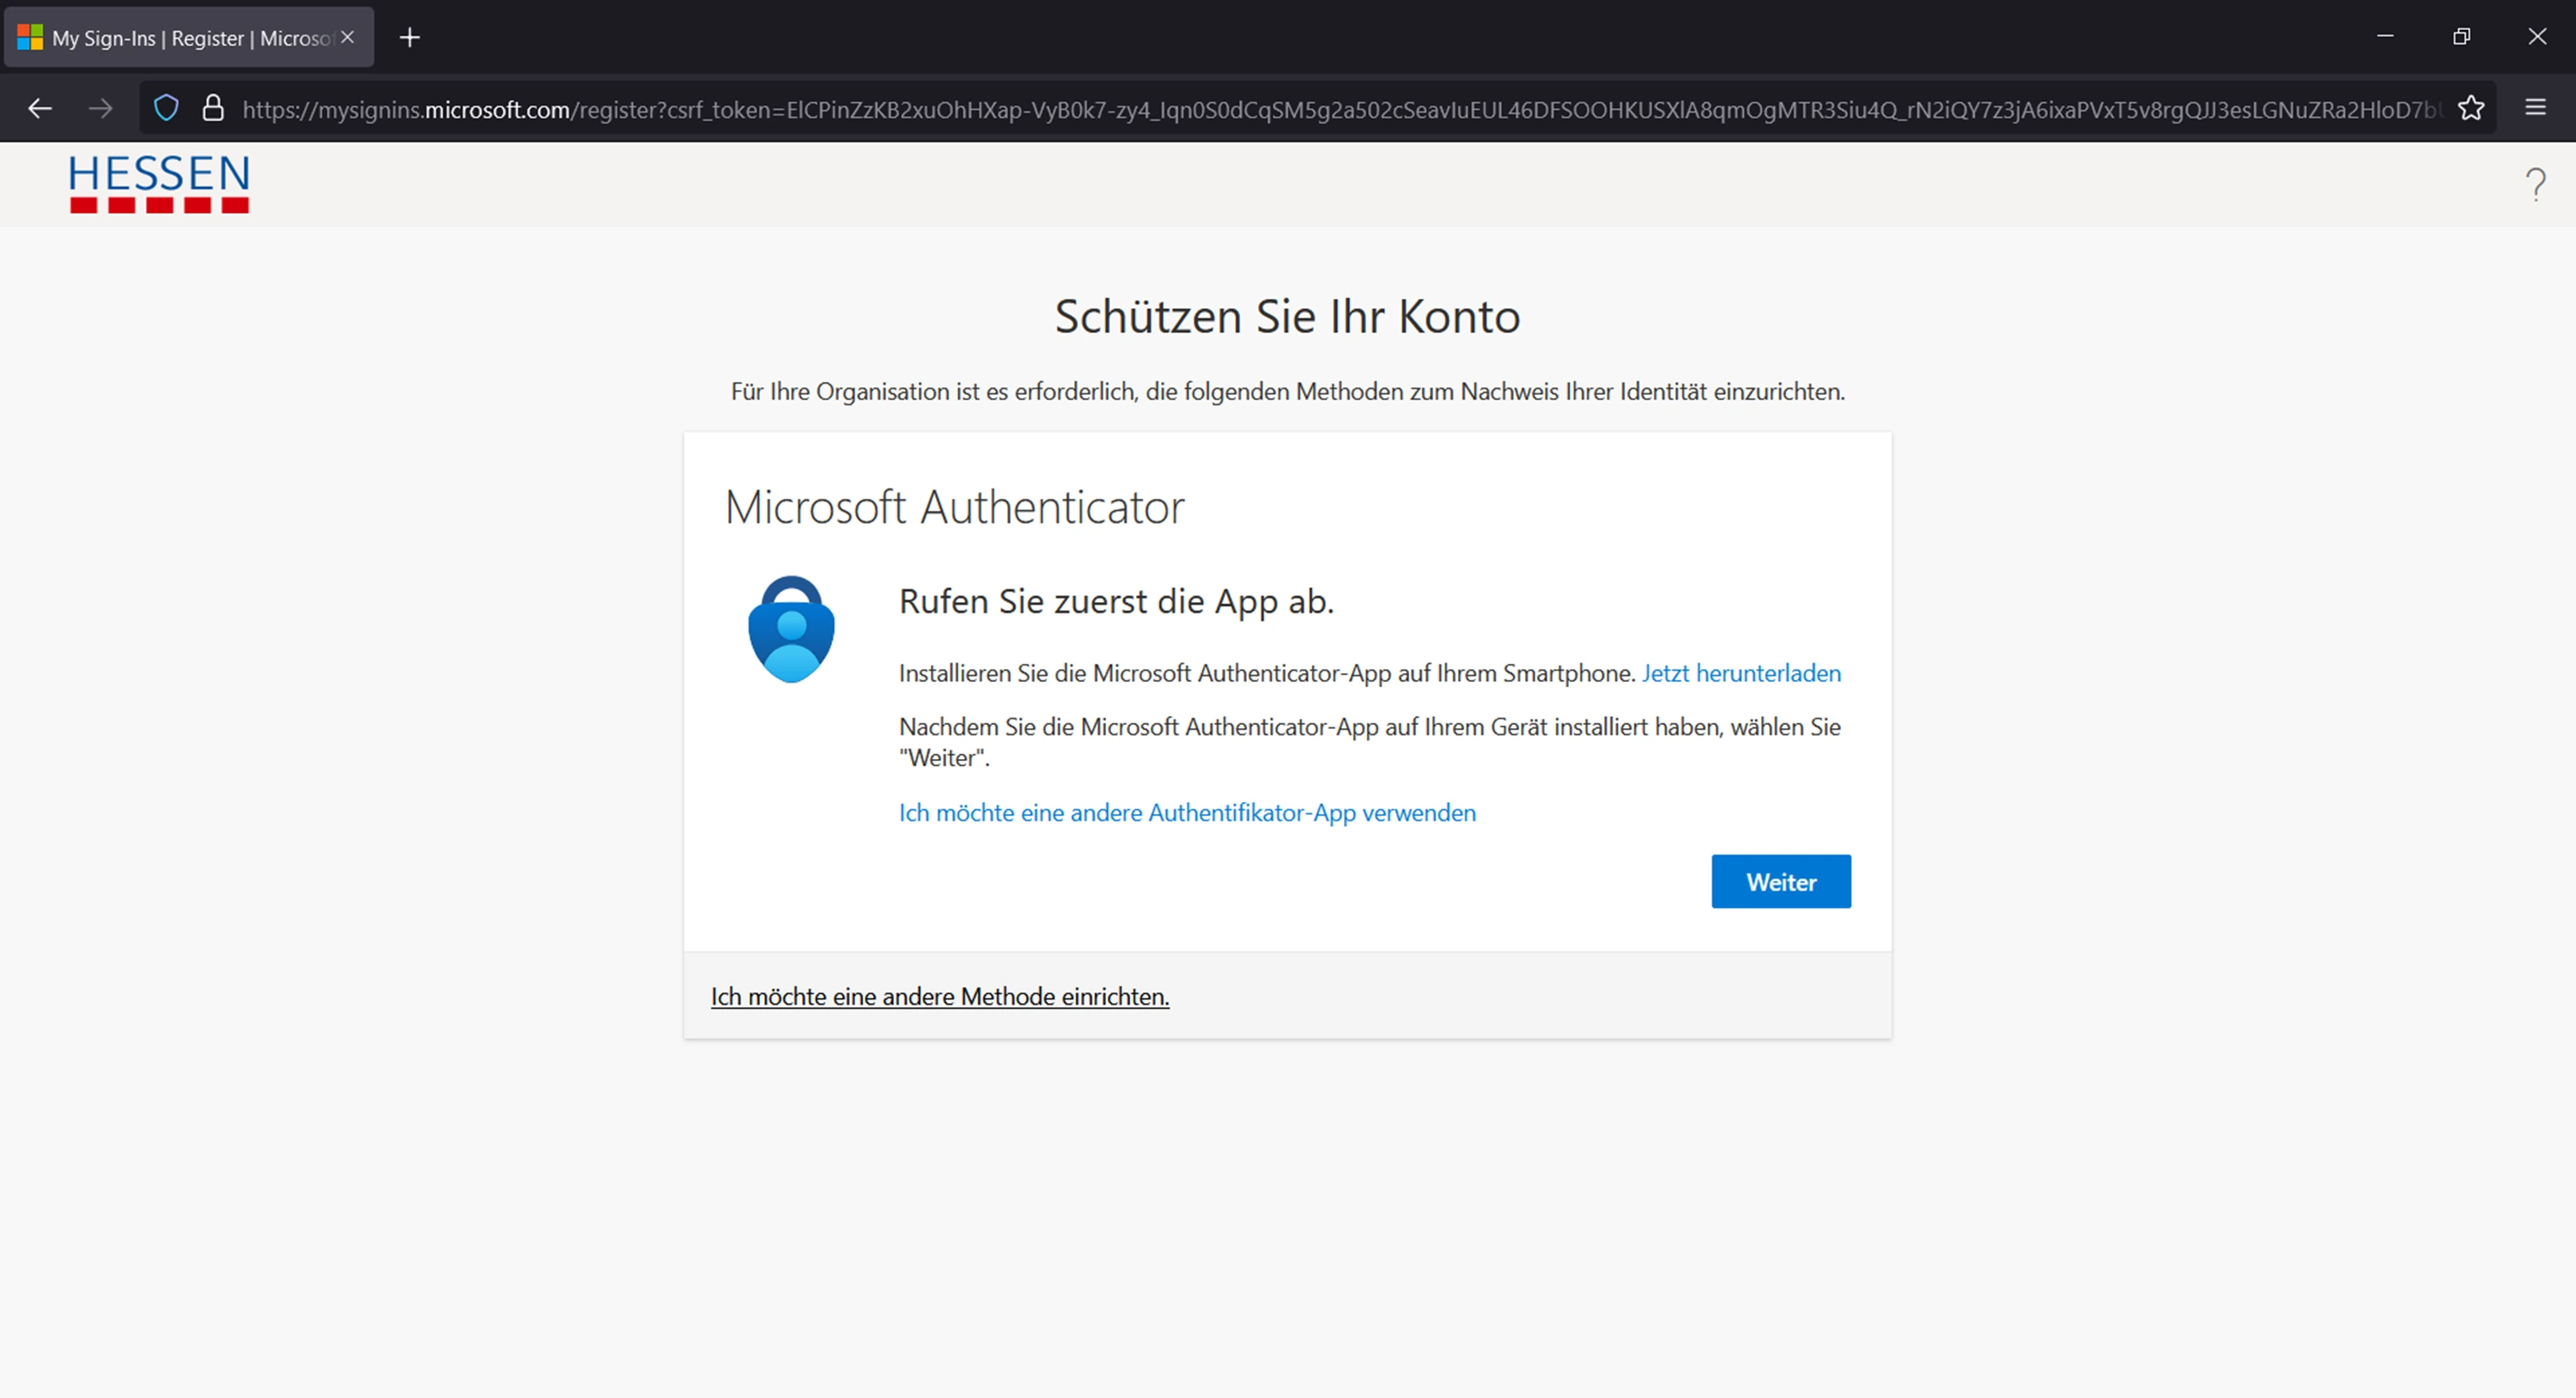Open the tracking protection shield icon
2576x1398 pixels.
point(167,108)
